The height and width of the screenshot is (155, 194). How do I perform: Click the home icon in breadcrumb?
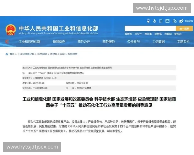[7, 54]
